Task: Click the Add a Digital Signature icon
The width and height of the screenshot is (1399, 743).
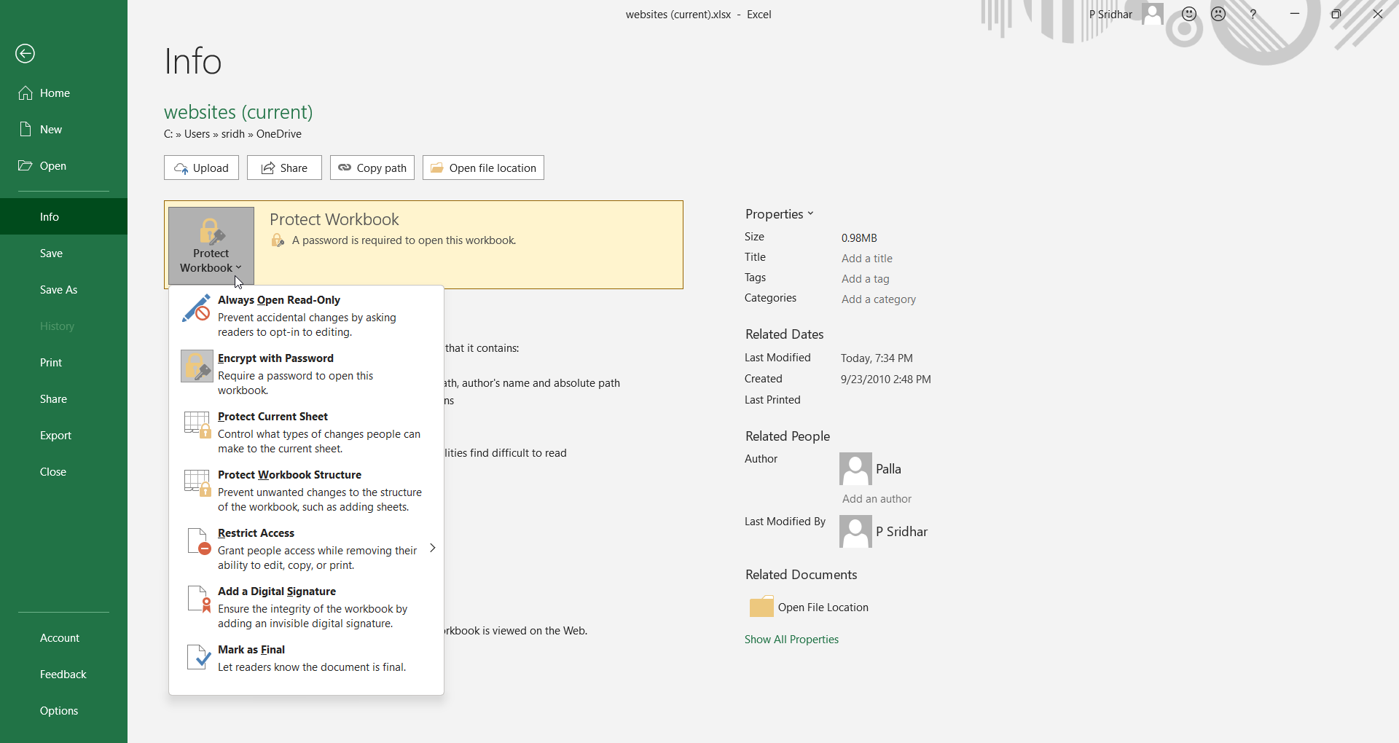Action: tap(197, 599)
